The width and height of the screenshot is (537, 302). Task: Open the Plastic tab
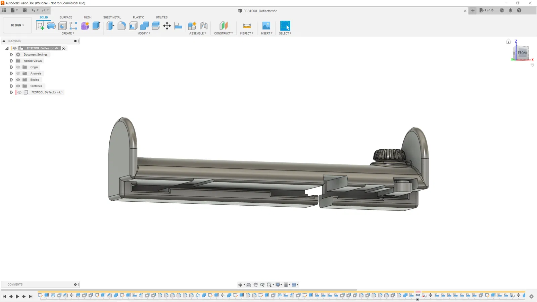[138, 17]
